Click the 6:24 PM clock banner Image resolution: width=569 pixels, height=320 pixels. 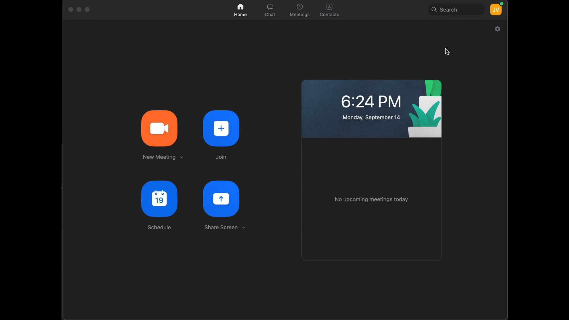(371, 108)
